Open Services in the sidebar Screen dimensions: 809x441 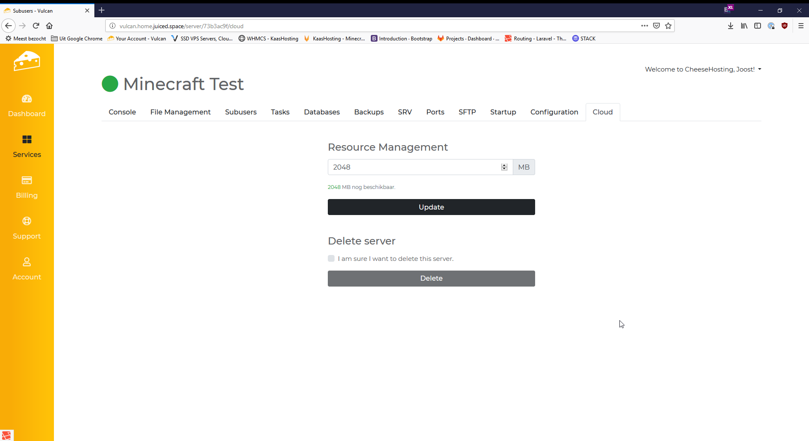[27, 146]
